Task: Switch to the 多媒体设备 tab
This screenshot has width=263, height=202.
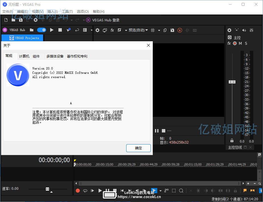Action: click(55, 56)
